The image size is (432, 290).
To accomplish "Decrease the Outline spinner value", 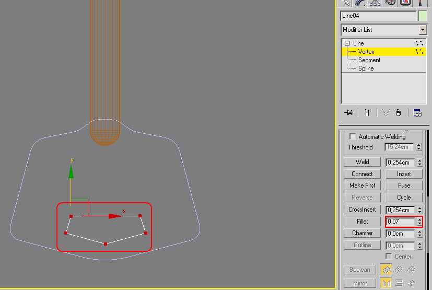I will coord(419,247).
